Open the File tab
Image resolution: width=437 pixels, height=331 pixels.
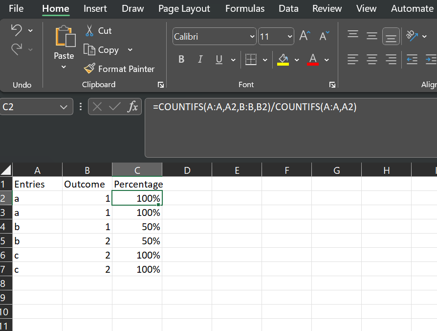pyautogui.click(x=16, y=9)
